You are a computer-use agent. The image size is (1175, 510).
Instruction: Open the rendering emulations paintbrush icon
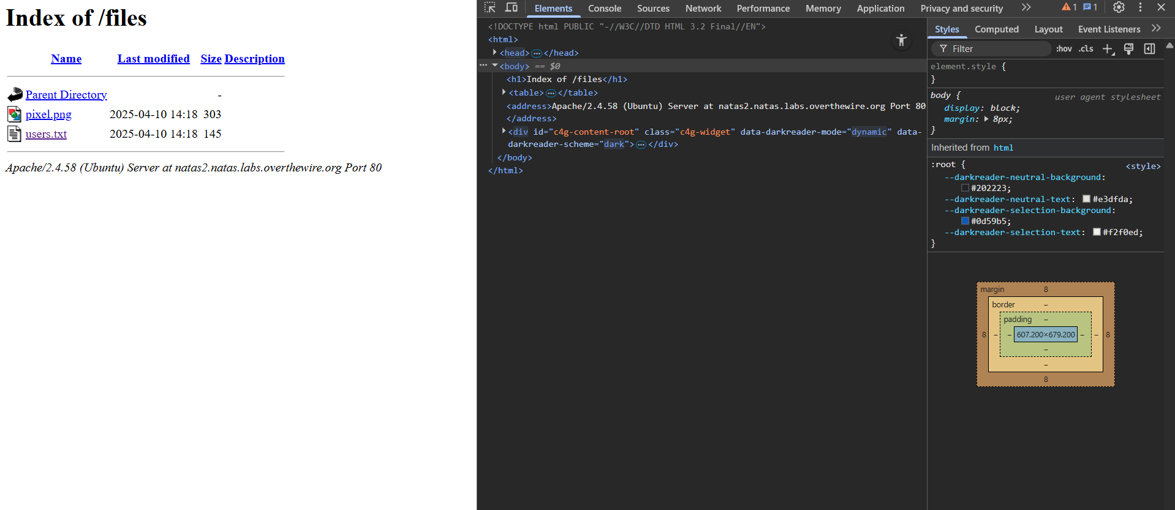pyautogui.click(x=1128, y=49)
